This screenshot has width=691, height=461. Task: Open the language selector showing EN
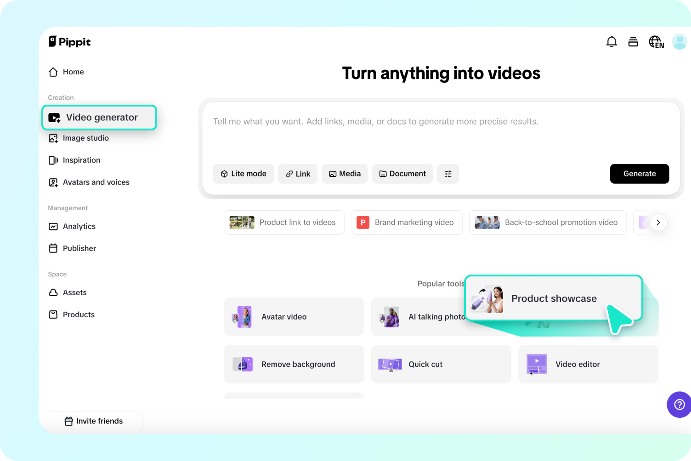pyautogui.click(x=656, y=42)
